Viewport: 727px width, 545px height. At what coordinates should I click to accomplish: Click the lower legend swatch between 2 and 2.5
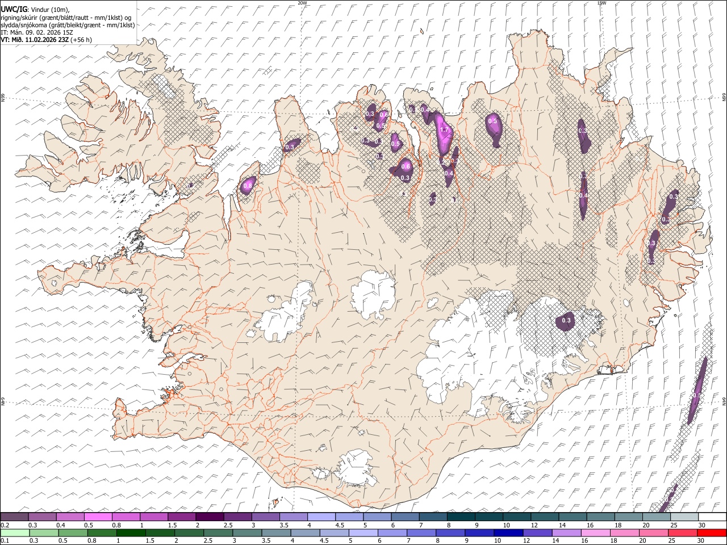coord(189,533)
